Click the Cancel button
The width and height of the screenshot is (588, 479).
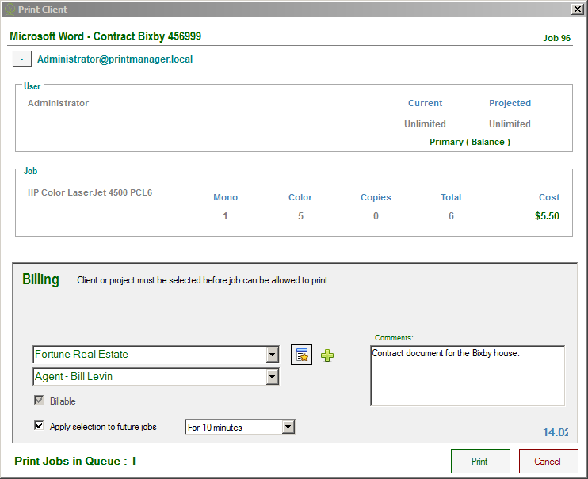548,461
